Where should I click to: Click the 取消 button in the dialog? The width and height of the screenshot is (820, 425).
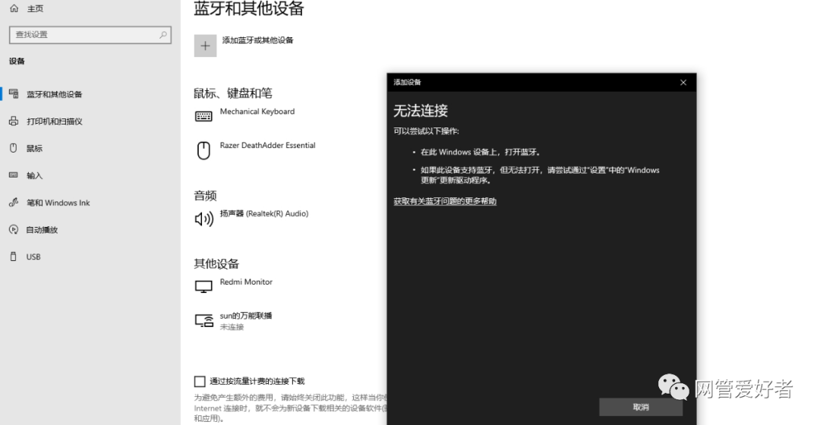[641, 408]
